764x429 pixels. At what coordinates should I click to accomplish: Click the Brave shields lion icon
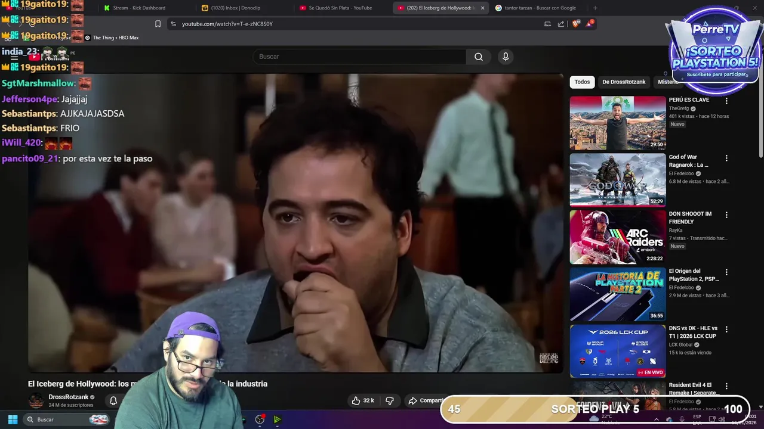click(575, 24)
